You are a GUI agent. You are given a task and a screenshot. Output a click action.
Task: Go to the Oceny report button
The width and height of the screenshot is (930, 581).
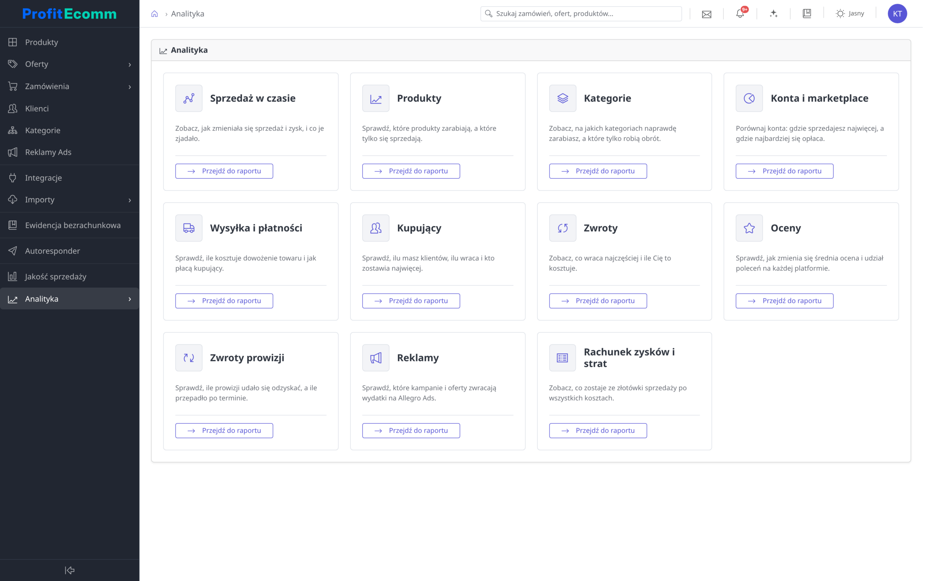point(784,301)
